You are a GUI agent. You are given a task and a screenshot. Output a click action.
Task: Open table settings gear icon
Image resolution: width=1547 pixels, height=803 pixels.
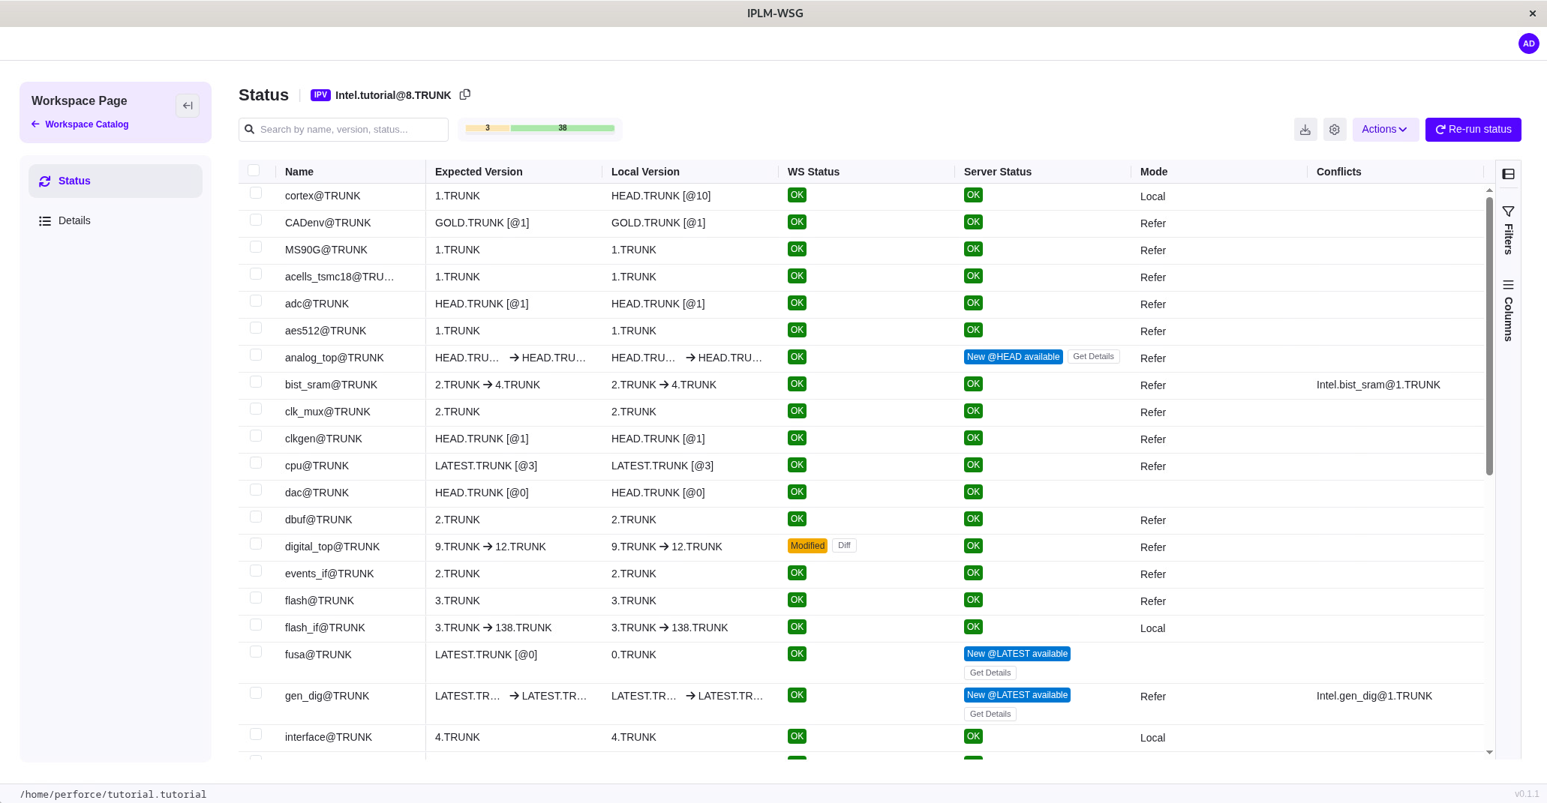(1335, 130)
